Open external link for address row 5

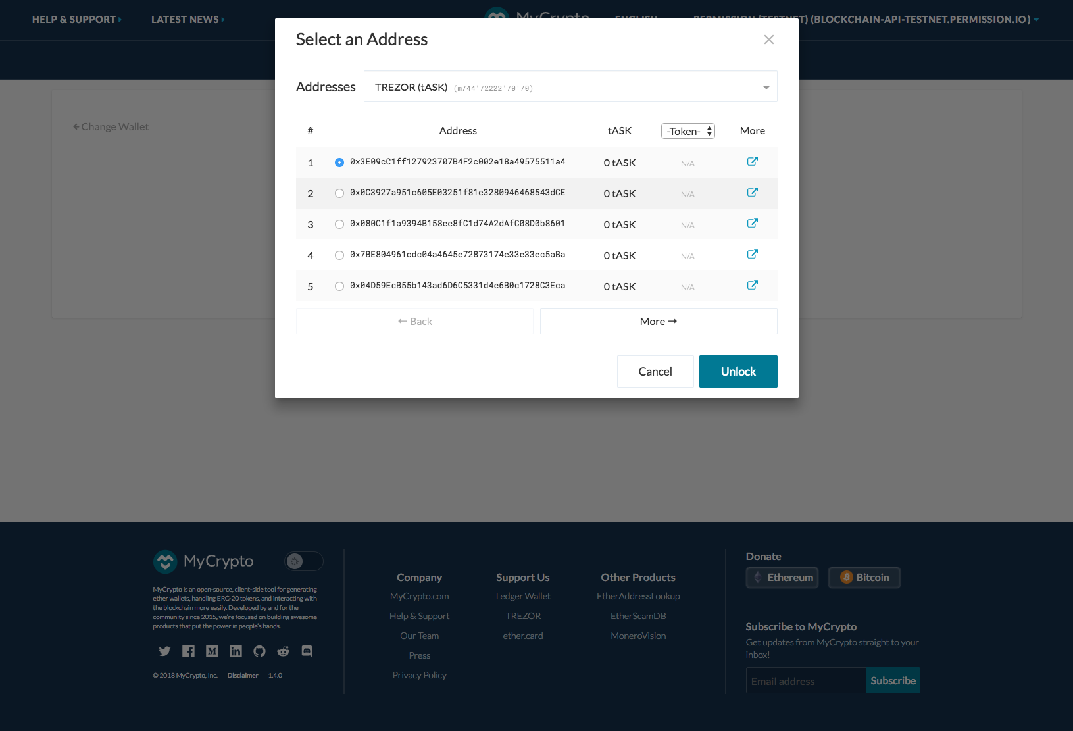click(753, 286)
